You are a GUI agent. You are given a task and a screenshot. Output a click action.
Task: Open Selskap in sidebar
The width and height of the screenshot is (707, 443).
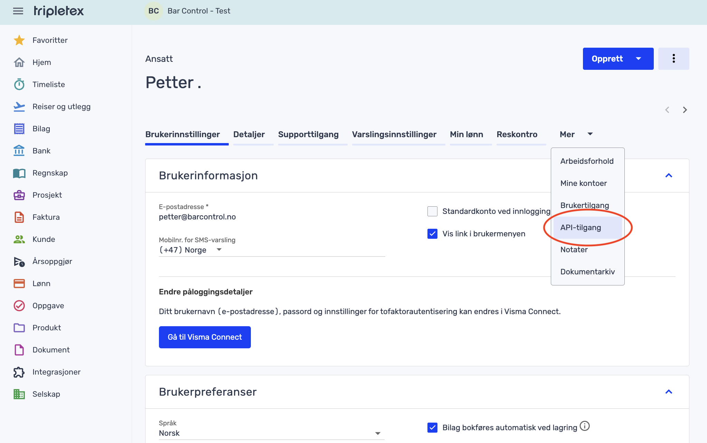[46, 394]
